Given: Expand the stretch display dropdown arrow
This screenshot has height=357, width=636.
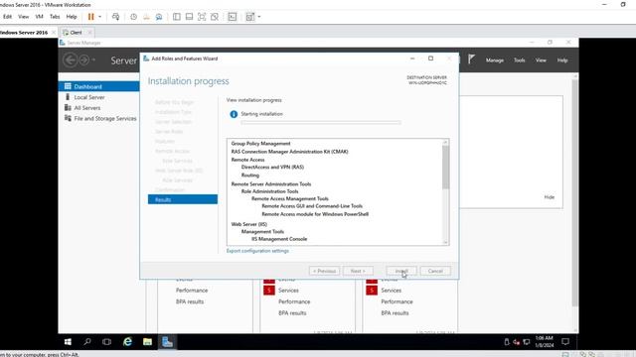Looking at the screenshot, I should click(259, 17).
